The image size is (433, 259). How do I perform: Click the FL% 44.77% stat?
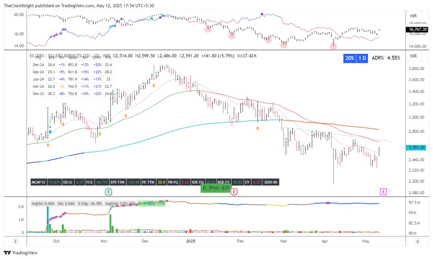click(96, 183)
